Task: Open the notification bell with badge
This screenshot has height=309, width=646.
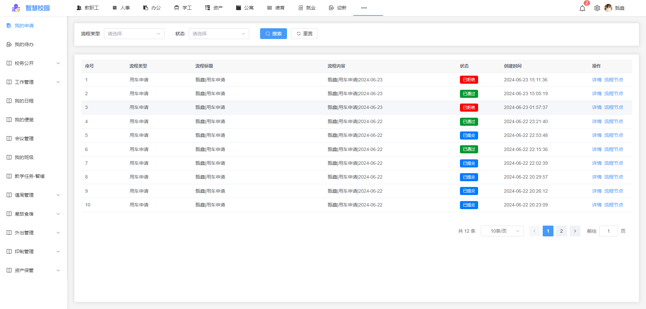Action: [582, 8]
